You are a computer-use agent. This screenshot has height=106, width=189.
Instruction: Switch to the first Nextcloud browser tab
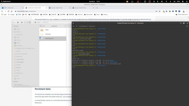12,8
